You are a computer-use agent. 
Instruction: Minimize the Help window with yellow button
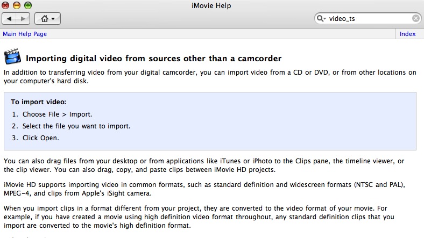[x=17, y=5]
